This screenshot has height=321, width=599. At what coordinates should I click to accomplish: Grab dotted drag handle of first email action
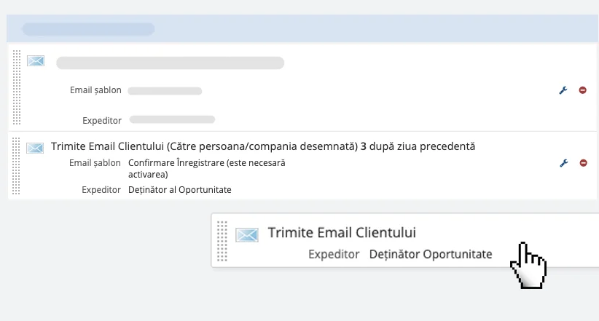tap(17, 87)
